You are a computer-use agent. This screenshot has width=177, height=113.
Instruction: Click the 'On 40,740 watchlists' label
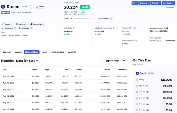24,13
